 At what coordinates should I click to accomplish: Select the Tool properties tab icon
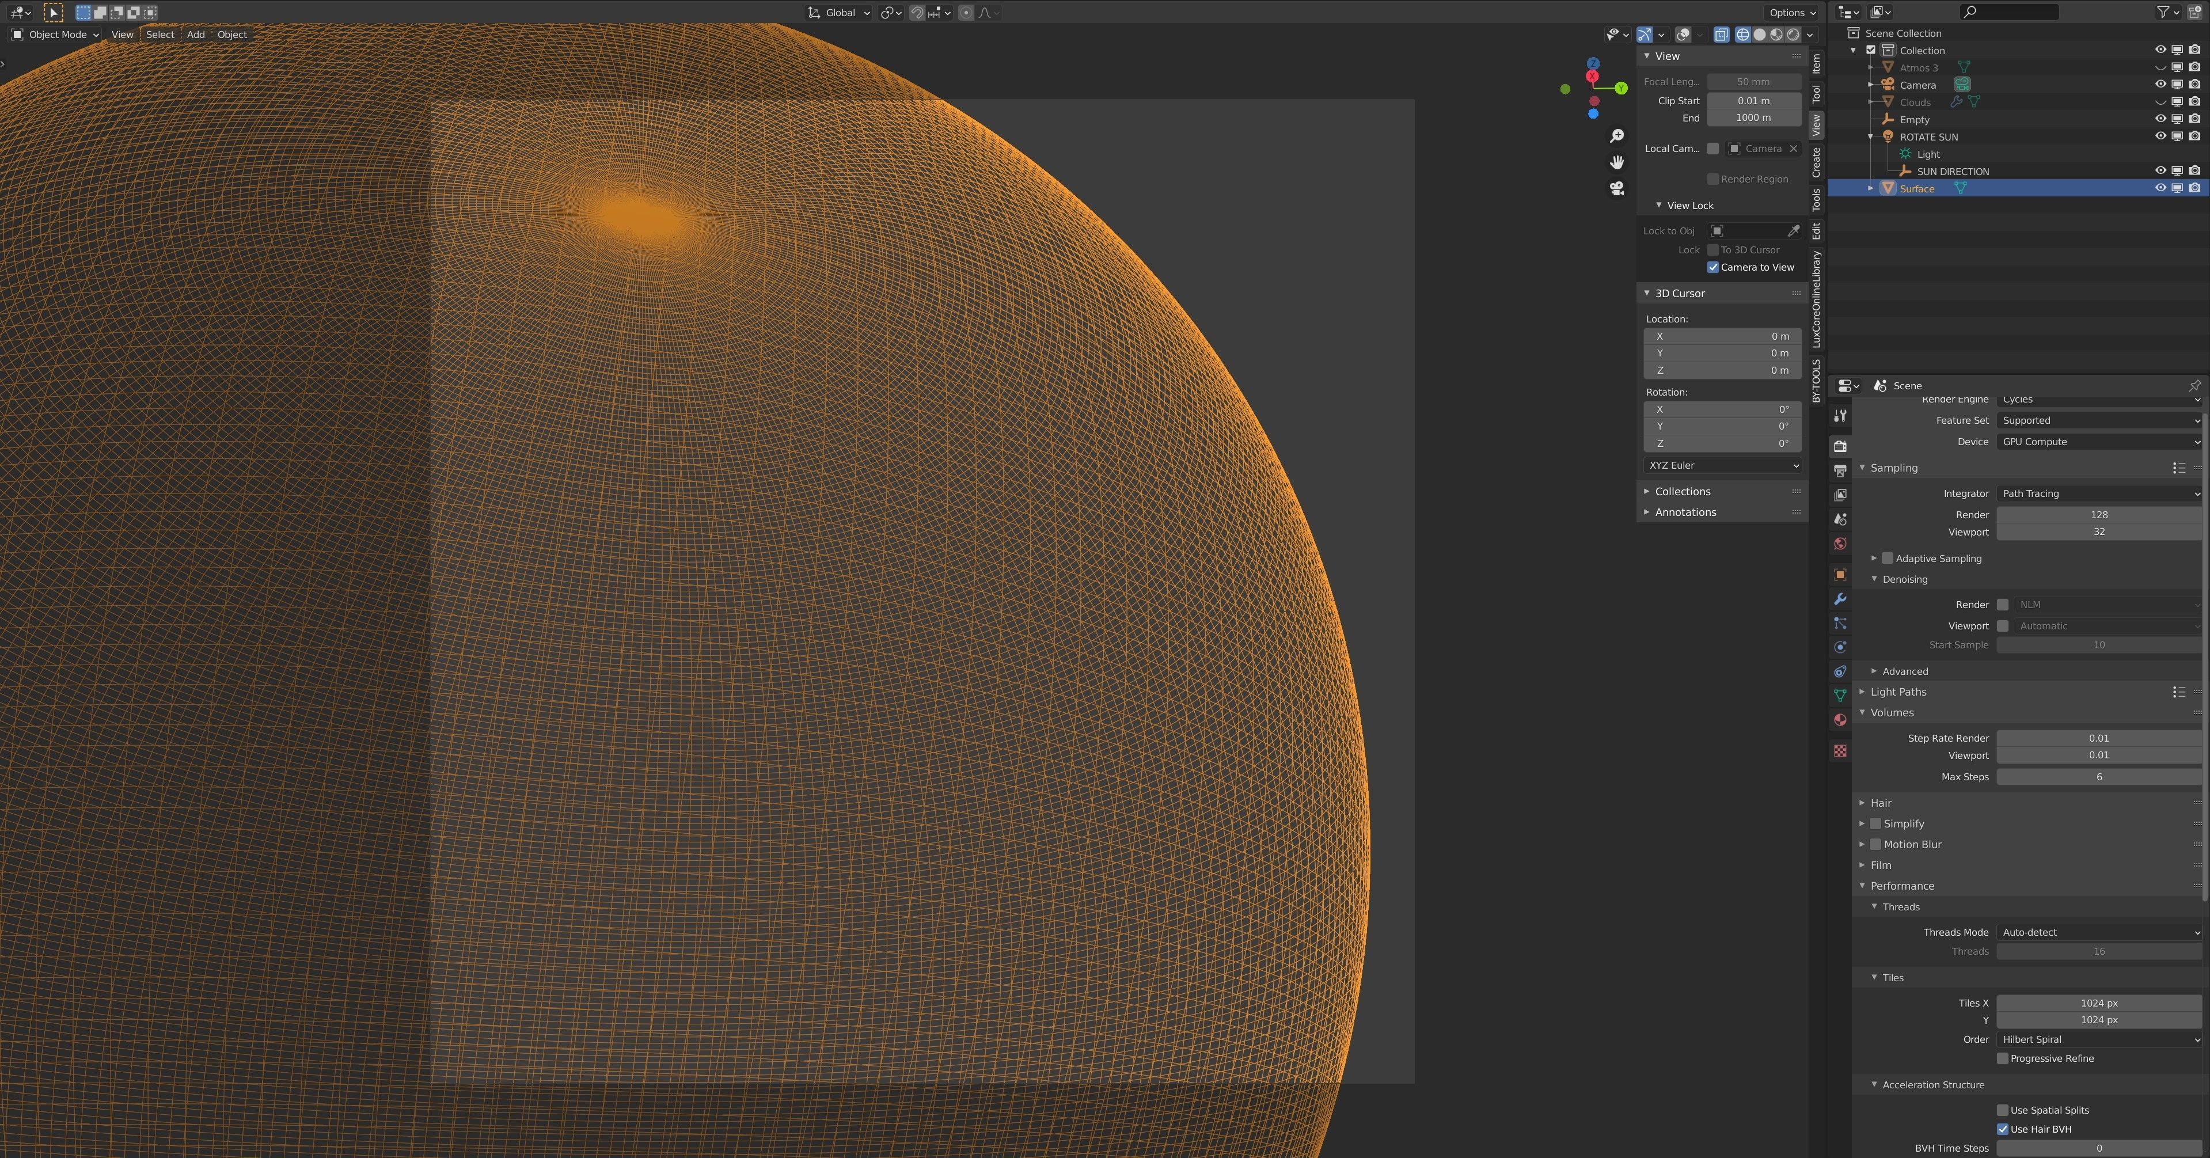point(1839,416)
